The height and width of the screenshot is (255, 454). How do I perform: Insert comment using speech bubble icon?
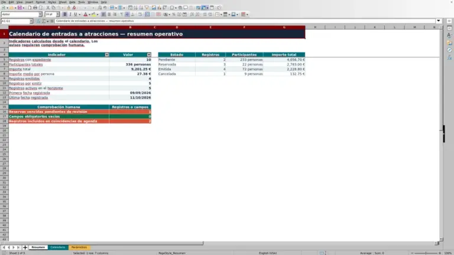(186, 8)
